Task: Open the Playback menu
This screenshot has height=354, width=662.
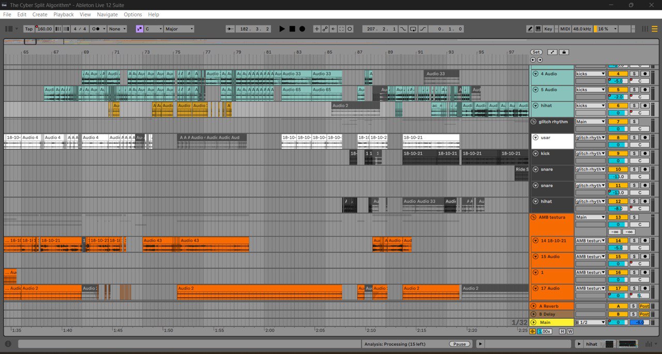Action: tap(64, 14)
